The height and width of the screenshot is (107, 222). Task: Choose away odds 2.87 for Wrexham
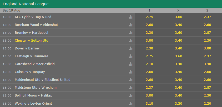click(x=208, y=88)
